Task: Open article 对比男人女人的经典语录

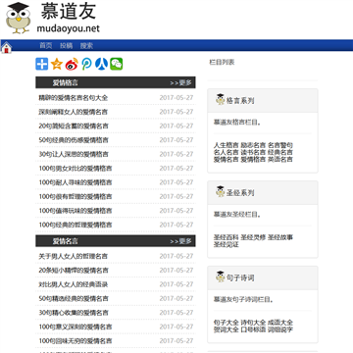Action: 74,284
